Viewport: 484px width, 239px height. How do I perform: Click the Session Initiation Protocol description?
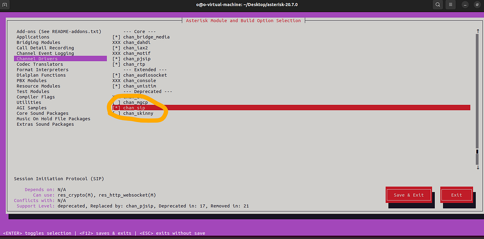59,179
